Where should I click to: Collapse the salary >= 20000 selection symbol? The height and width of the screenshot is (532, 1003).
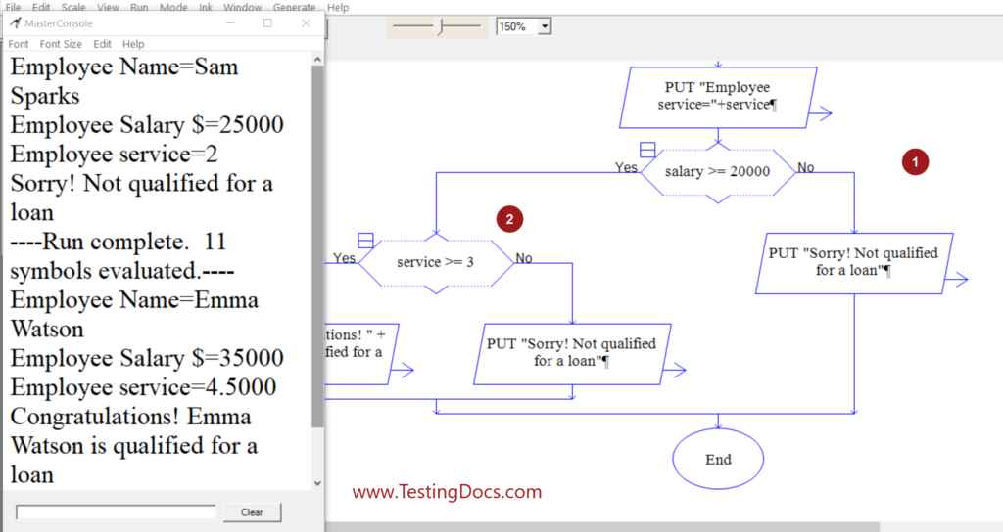coord(647,149)
